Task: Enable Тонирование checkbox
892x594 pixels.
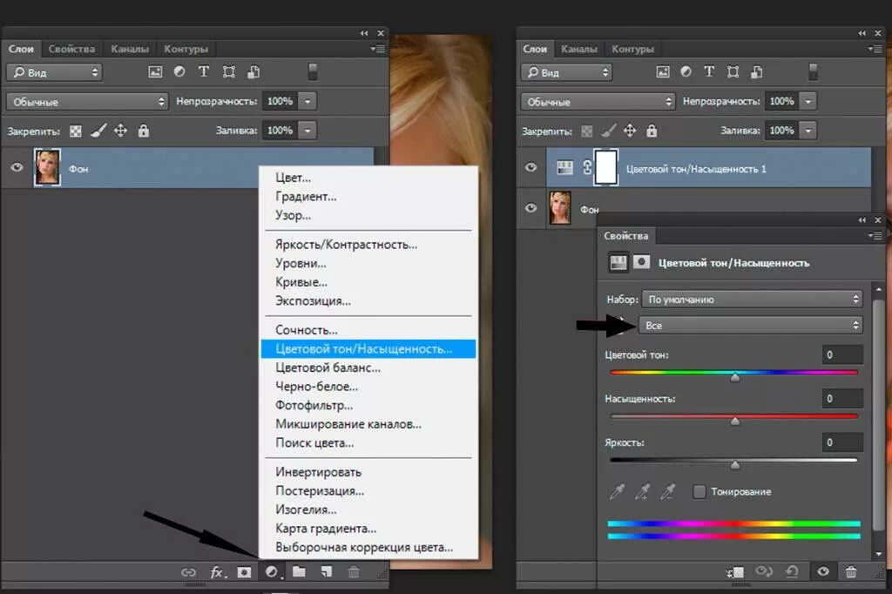Action: [699, 491]
